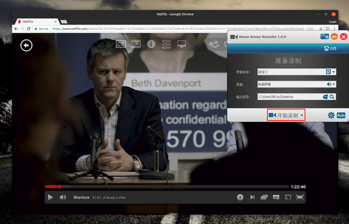Open a new Chrome tab
The image size is (349, 224).
(x=64, y=22)
